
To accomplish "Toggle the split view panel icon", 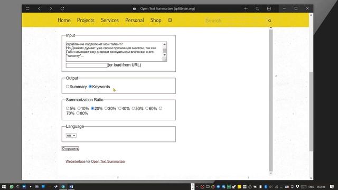I will click(x=269, y=8).
